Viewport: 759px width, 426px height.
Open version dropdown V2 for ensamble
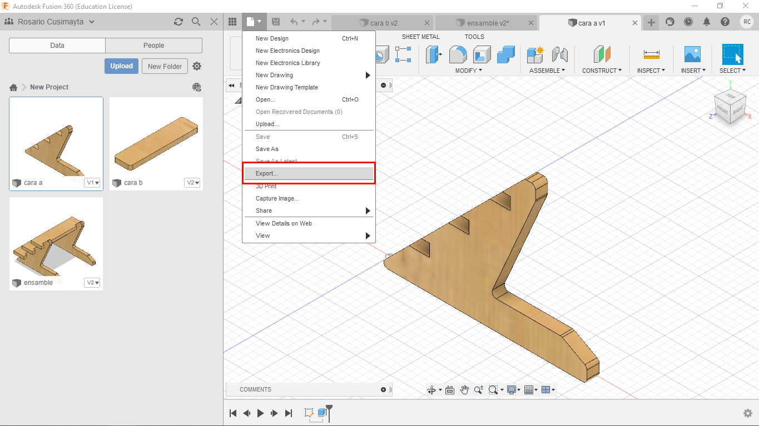click(92, 283)
